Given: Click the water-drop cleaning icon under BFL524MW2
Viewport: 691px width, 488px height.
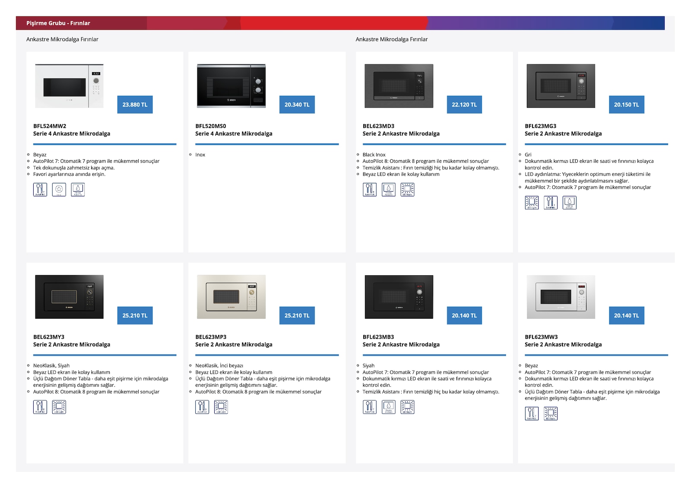Looking at the screenshot, I should click(x=78, y=189).
